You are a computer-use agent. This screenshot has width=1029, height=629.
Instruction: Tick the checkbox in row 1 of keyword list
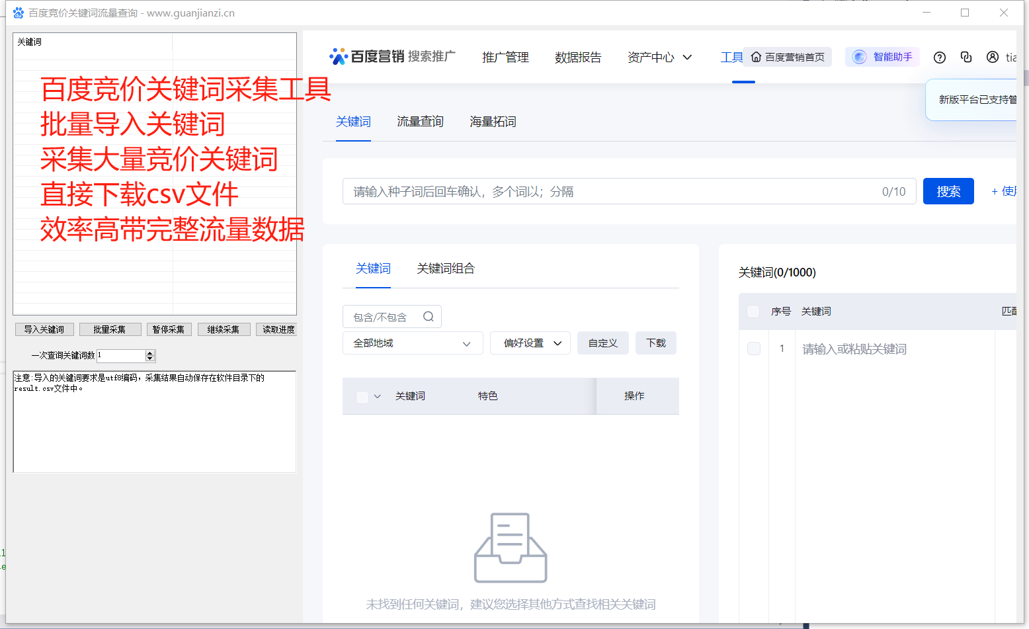pyautogui.click(x=754, y=349)
